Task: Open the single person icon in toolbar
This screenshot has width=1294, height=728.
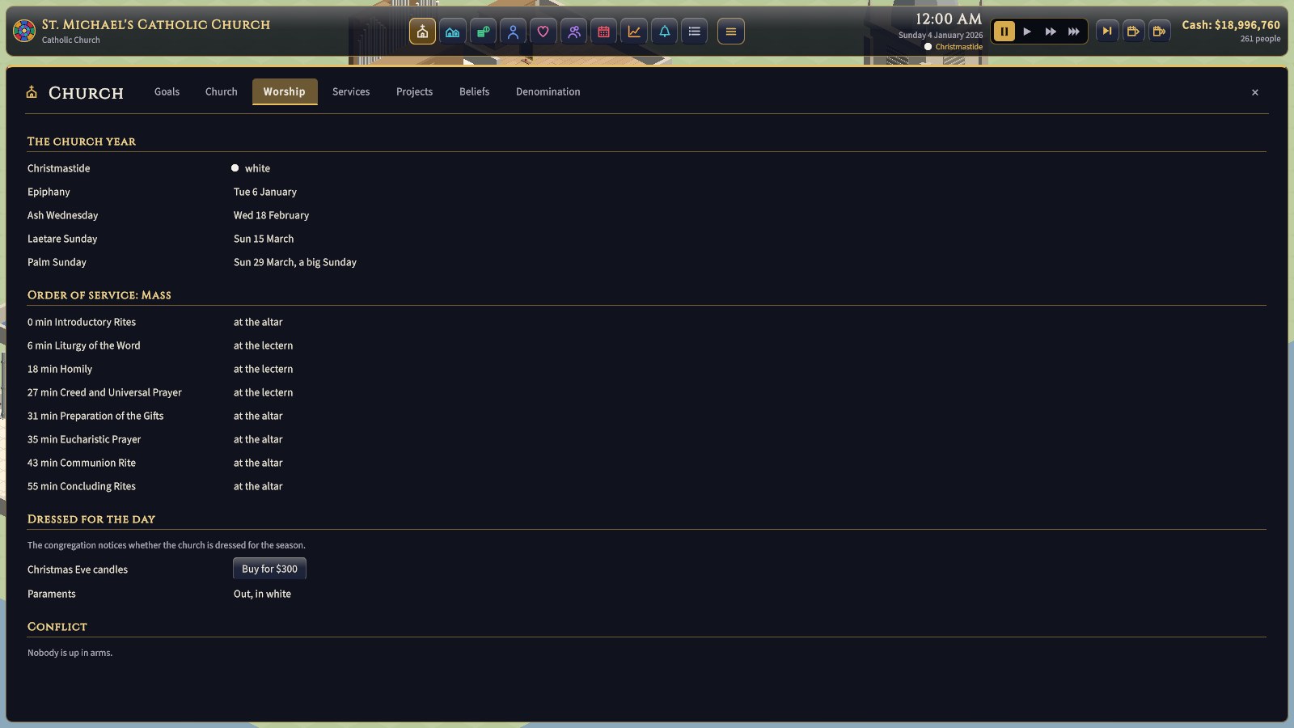Action: tap(513, 32)
